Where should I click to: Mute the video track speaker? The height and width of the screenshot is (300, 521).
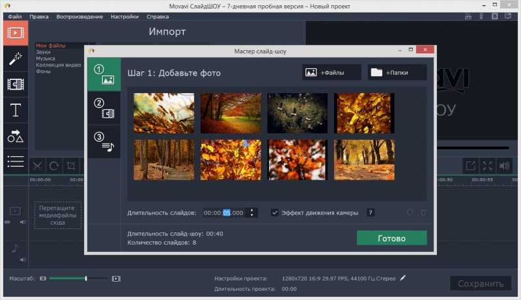tap(23, 222)
